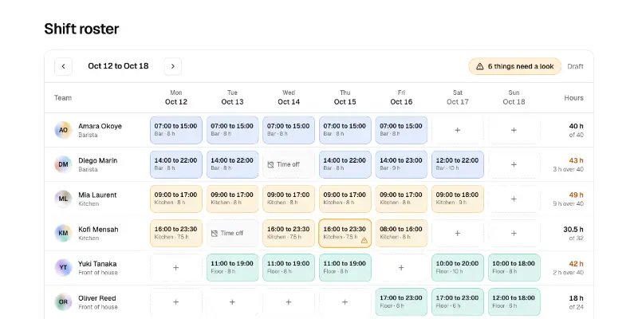Click Diego Marin's 43 h total
This screenshot has height=319, width=638.
coord(576,161)
